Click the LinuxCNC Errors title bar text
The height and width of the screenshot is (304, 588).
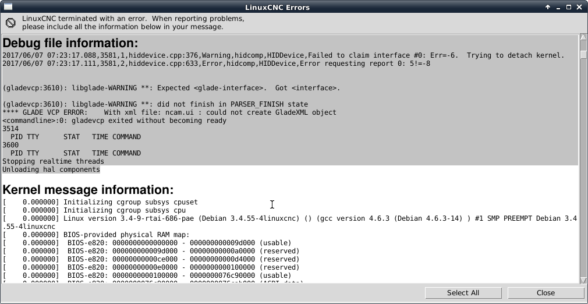pyautogui.click(x=278, y=7)
